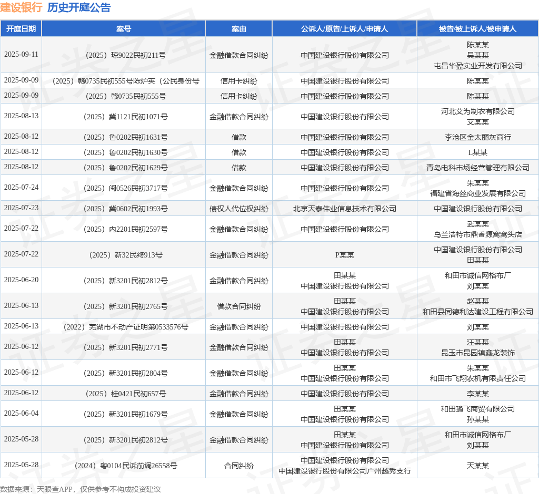The image size is (539, 494).
Task: Select case number (2025)冀1121民初1071号
Action: pyautogui.click(x=125, y=117)
